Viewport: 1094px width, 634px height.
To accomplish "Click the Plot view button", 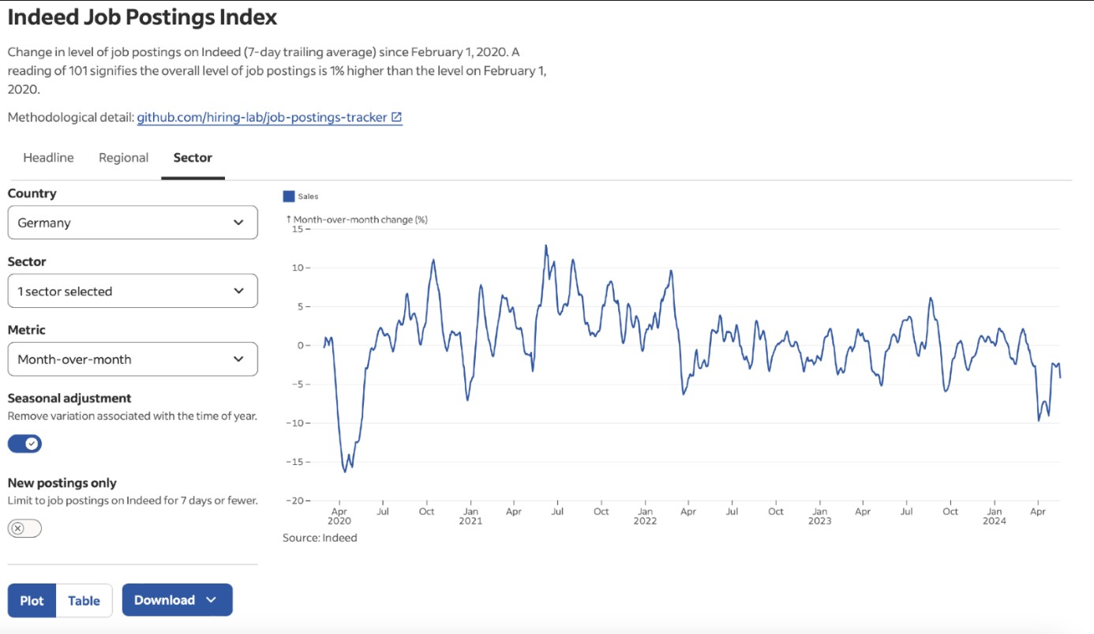I will tap(32, 600).
